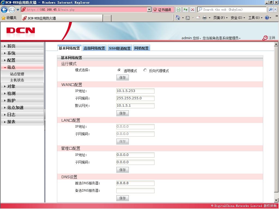Click the blue Help question icon
This screenshot has height=209, width=279.
click(267, 18)
